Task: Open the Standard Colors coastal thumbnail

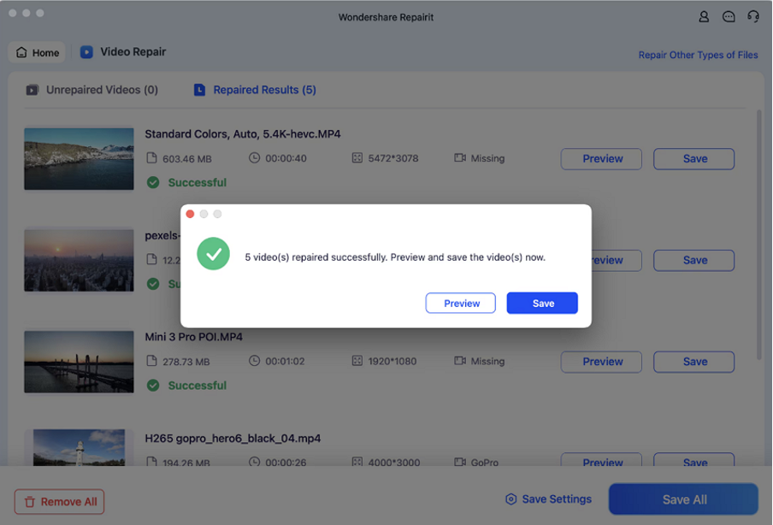Action: (79, 159)
